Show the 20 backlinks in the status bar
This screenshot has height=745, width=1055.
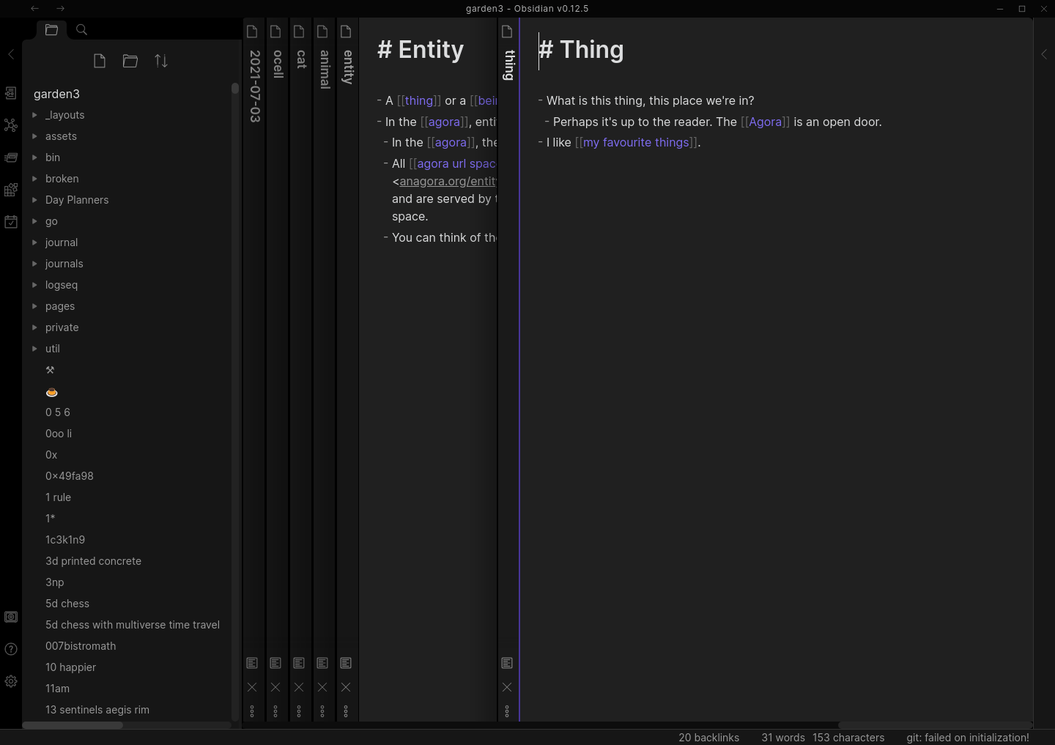click(708, 738)
